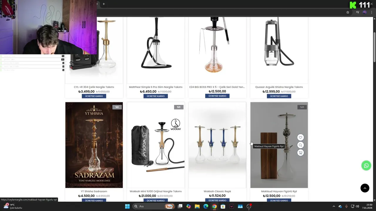Screen dimensions: 376x211
Task: Click Ücretsiz Kargo under MattPear product
Action: click(x=156, y=96)
